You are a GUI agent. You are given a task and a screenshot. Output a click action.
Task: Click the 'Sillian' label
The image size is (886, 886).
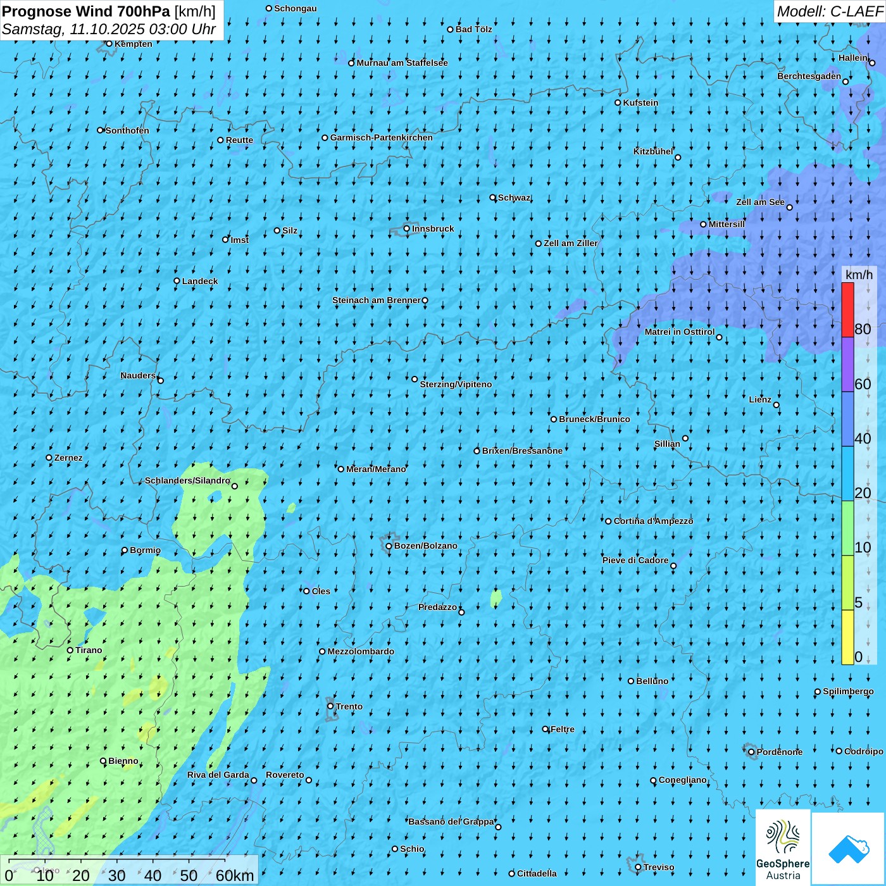click(667, 444)
